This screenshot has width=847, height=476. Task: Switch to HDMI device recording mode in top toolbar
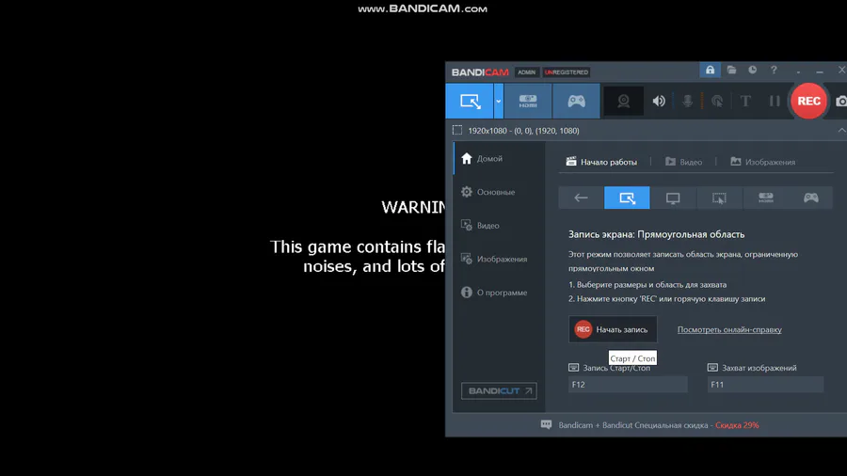528,101
